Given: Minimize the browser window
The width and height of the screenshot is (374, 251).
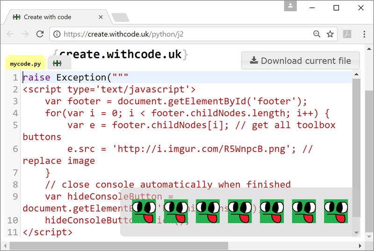Looking at the screenshot, I should 312,7.
